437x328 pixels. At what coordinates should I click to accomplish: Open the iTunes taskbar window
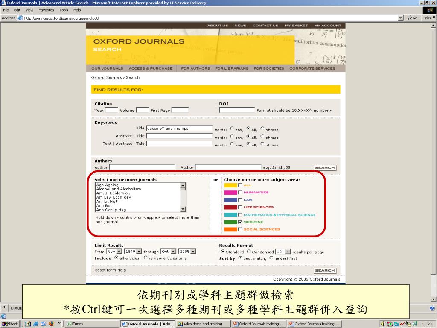coord(92,324)
